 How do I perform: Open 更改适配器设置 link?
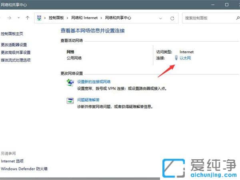point(14,45)
